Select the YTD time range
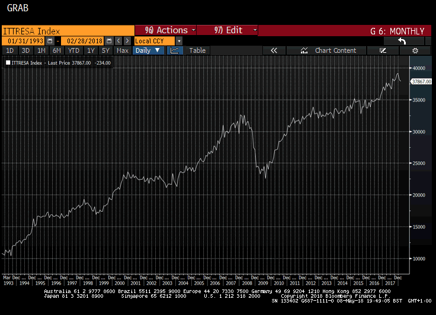Viewport: 436px width, 315px height. click(x=73, y=50)
